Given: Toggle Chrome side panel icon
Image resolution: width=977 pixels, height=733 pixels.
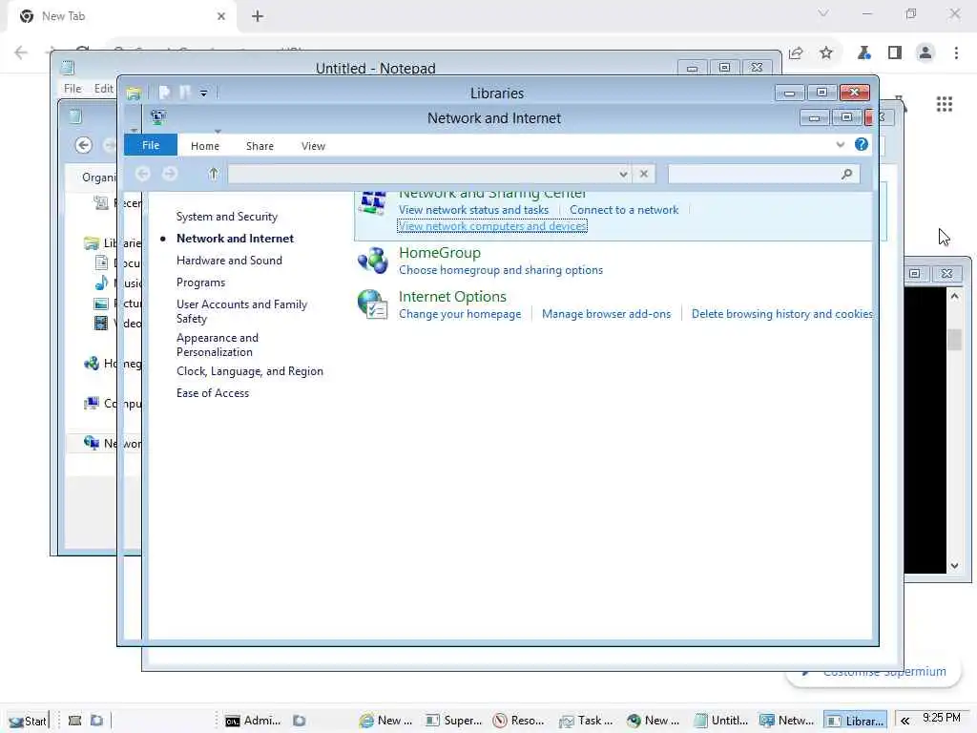Looking at the screenshot, I should coord(895,53).
